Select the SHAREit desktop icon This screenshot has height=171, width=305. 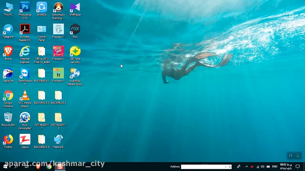(x=42, y=7)
